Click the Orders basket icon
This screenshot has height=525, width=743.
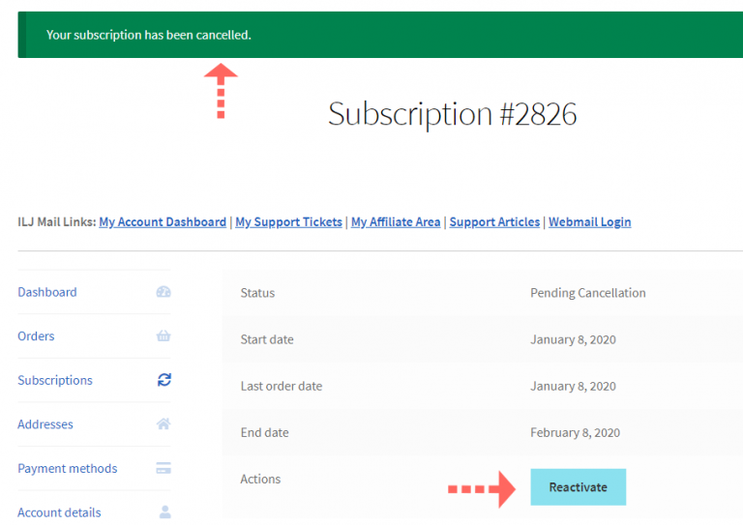[x=163, y=336]
